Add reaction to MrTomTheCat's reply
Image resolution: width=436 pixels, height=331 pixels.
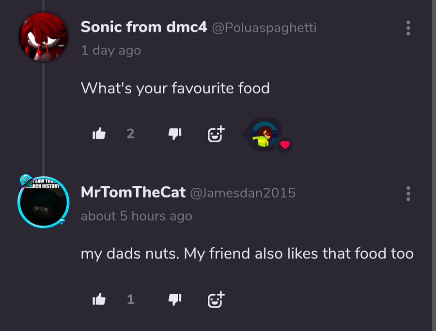point(216,300)
